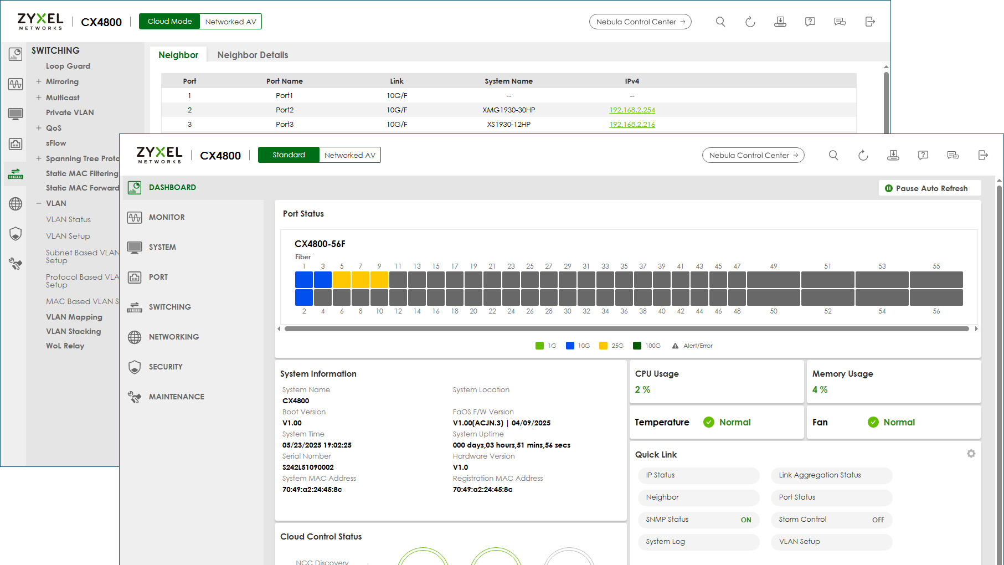This screenshot has height=565, width=1004.
Task: Collapse VLAN tree in back window
Action: pyautogui.click(x=39, y=203)
